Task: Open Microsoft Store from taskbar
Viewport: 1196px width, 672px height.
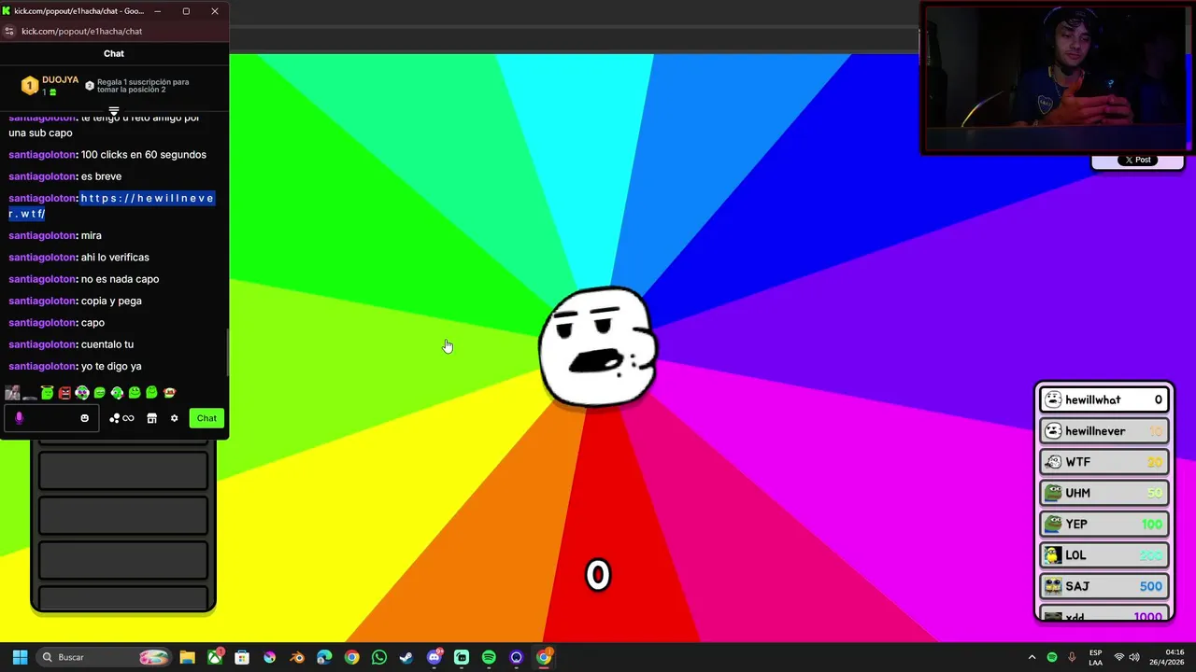Action: pyautogui.click(x=242, y=657)
